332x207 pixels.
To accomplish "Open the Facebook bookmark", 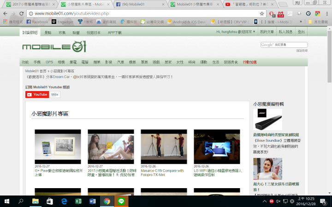I will (x=37, y=22).
